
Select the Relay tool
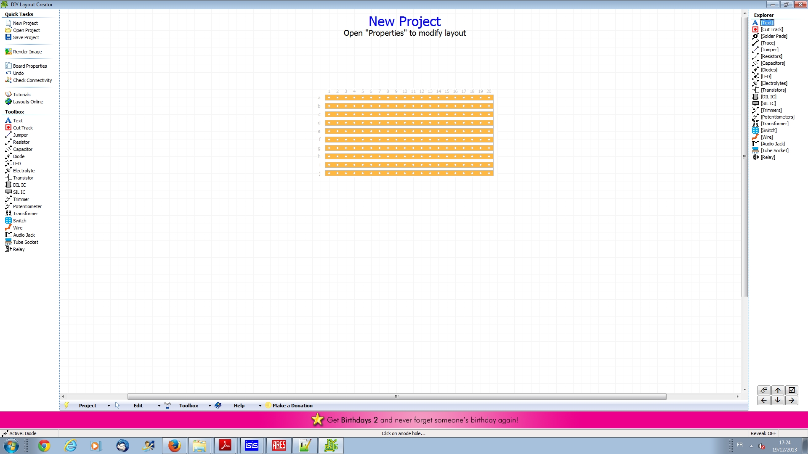19,249
